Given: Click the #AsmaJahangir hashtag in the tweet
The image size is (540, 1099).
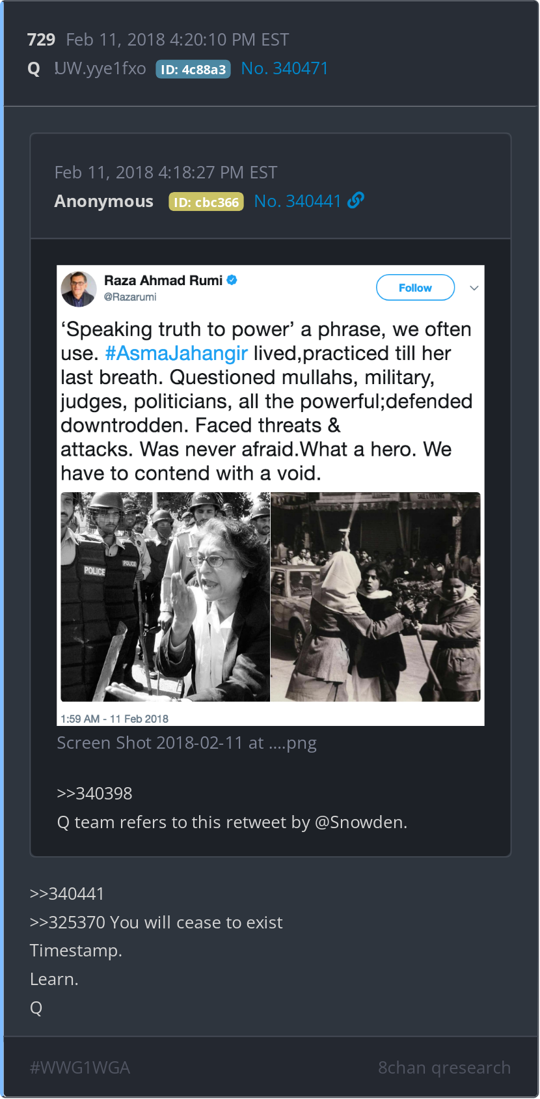Looking at the screenshot, I should point(176,354).
